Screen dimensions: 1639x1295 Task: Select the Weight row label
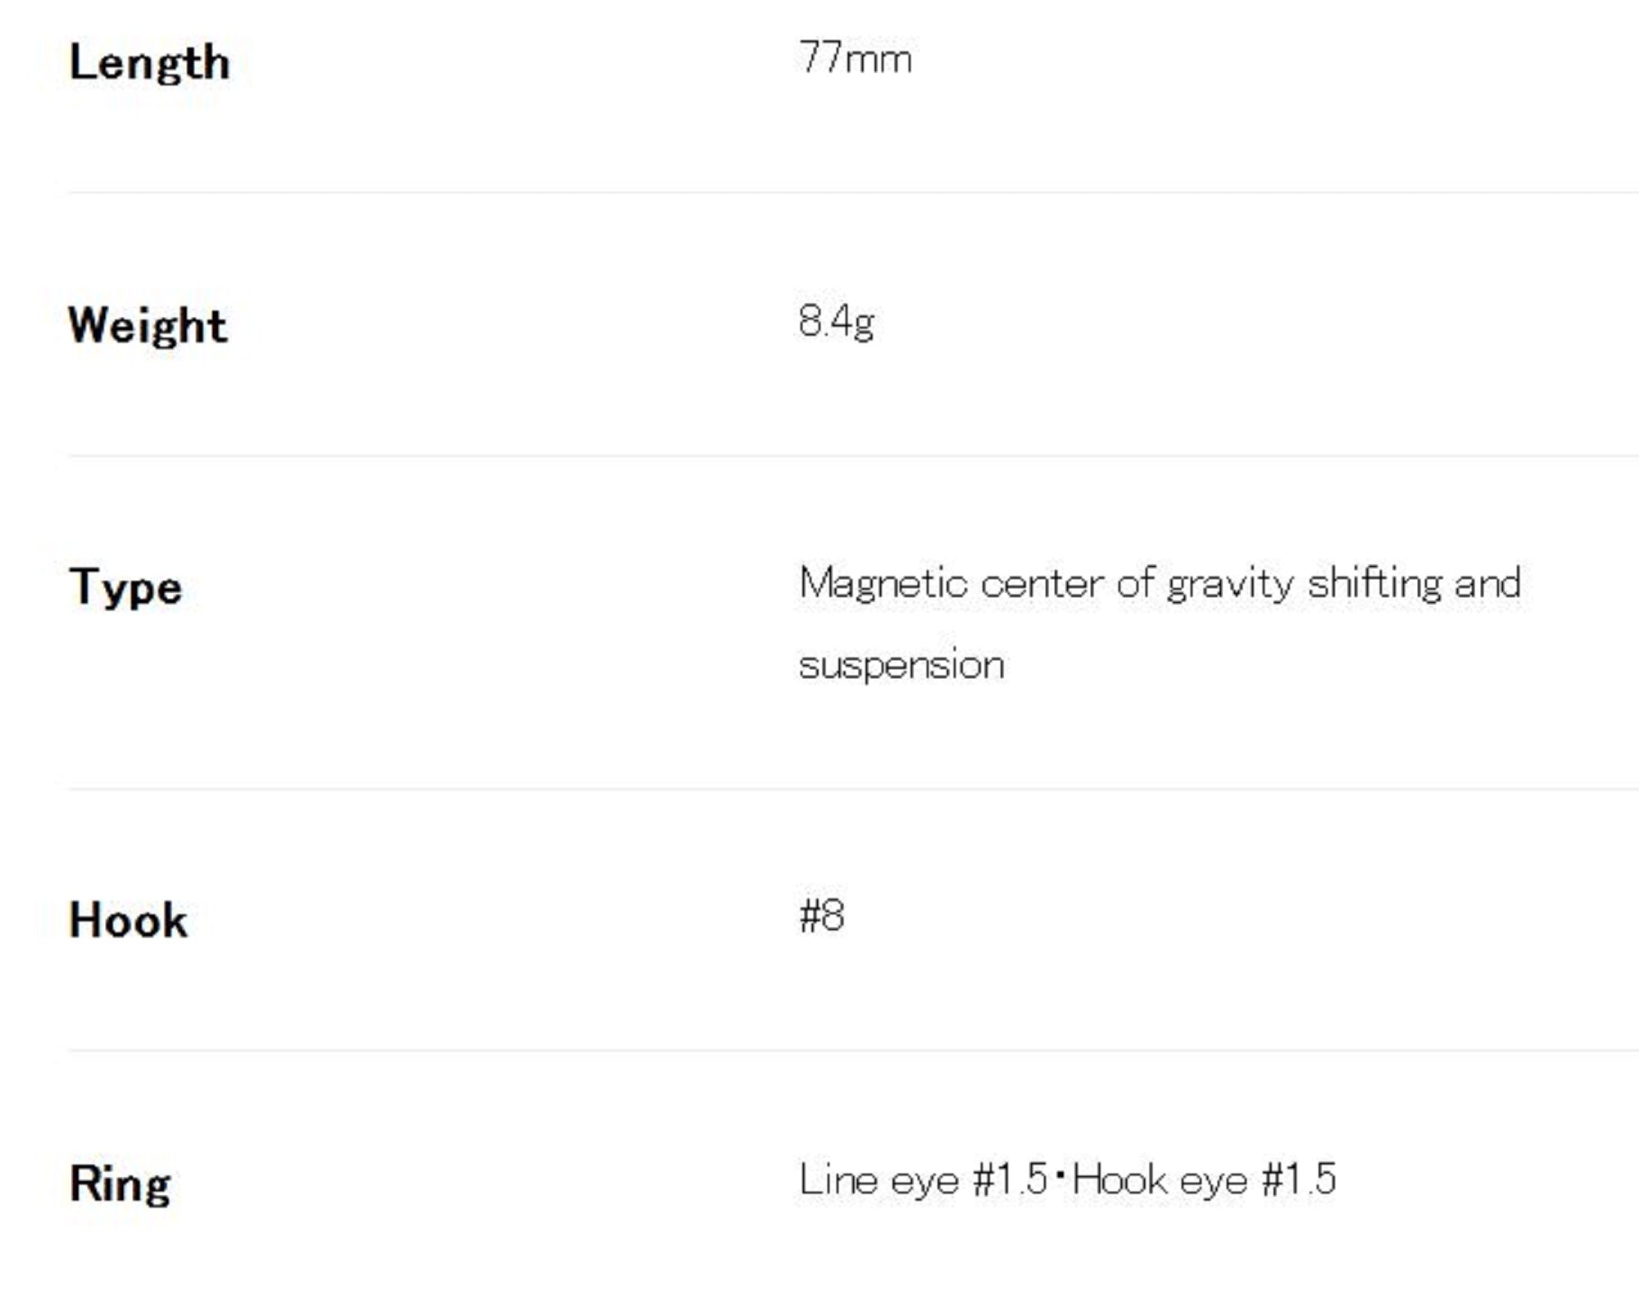148,326
